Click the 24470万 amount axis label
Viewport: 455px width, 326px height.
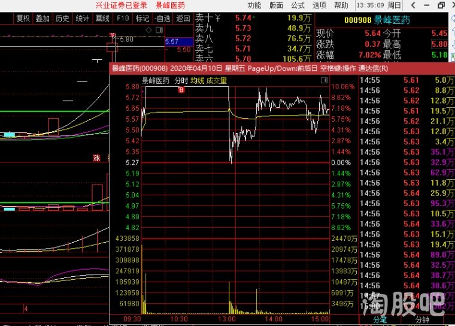(x=344, y=239)
